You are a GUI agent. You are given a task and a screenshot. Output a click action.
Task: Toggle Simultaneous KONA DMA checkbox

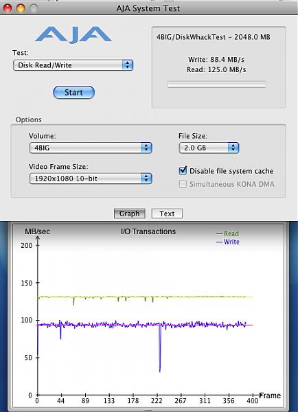tap(183, 184)
